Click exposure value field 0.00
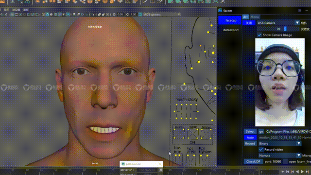311x175 pixels. pyautogui.click(x=120, y=14)
